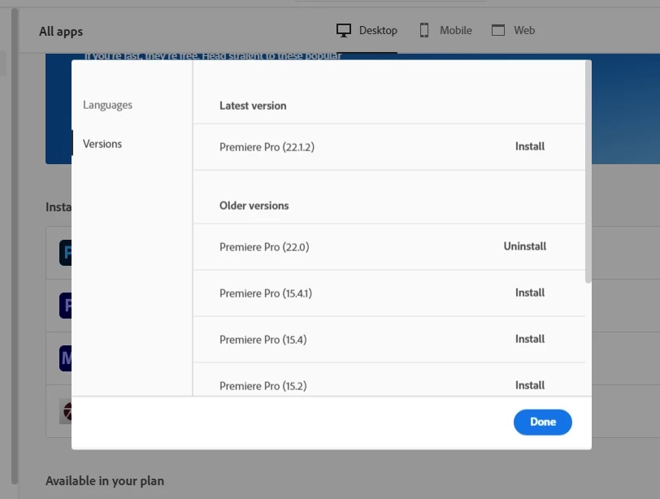
Task: Click the Premiere Pro (22.1.2) label
Action: pyautogui.click(x=267, y=147)
